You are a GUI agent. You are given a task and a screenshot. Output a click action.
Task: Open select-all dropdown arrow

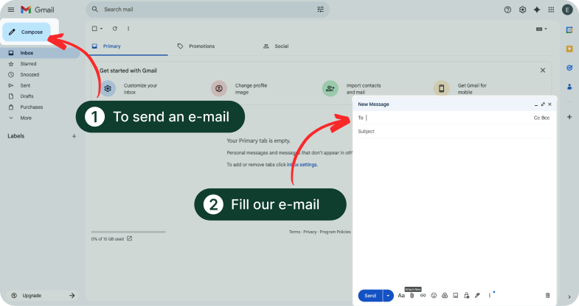point(101,29)
